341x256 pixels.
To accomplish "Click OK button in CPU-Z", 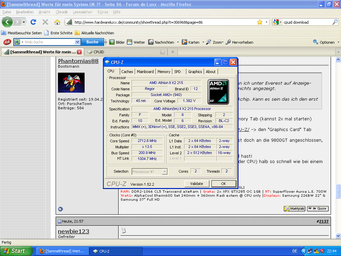I will [223, 184].
